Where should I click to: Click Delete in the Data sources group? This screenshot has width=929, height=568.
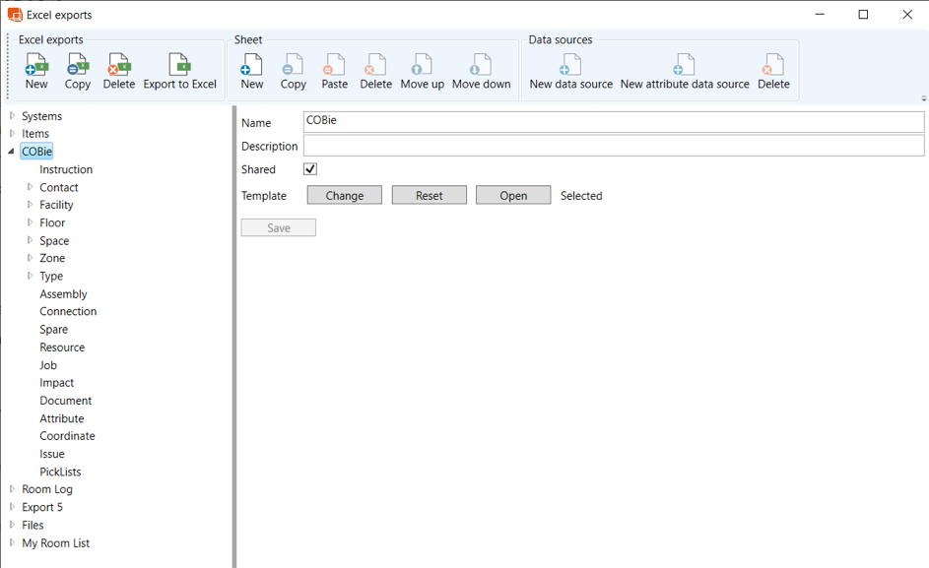[773, 71]
